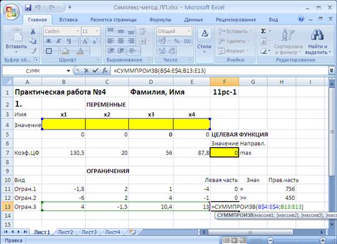This screenshot has width=337, height=244.
Task: Switch to sheet Лист4
Action: 112,232
